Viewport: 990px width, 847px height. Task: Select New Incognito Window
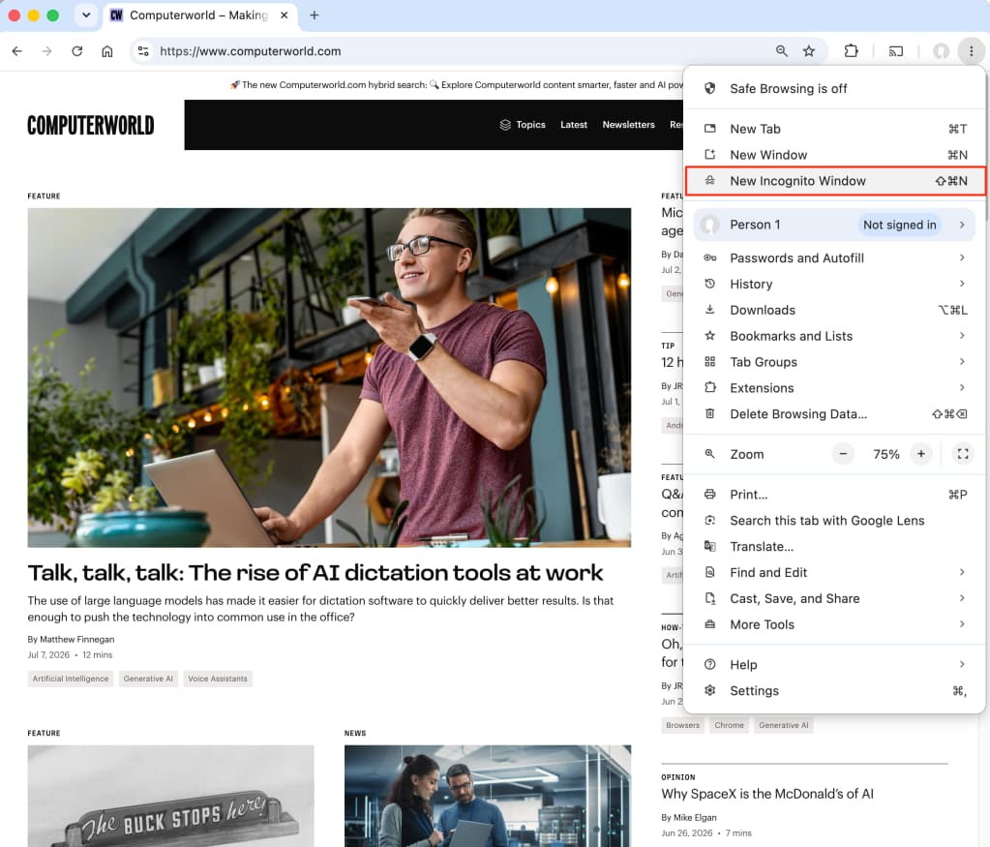tap(834, 181)
